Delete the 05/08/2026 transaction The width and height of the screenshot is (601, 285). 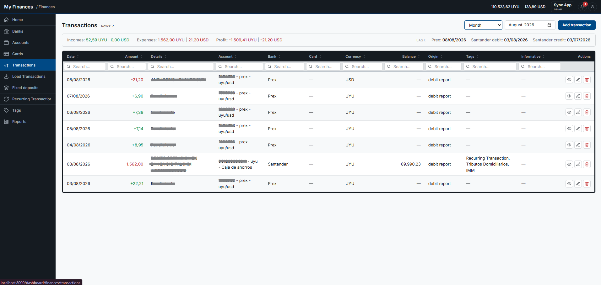(x=587, y=129)
